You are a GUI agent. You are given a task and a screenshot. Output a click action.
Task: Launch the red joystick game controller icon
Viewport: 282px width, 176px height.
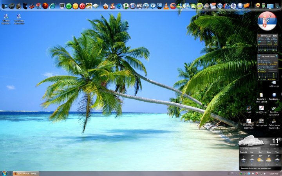pos(32,6)
